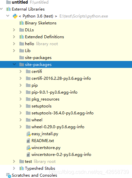The width and height of the screenshot is (132, 178).
Task: Expand the pip package folder
Action: (21, 85)
